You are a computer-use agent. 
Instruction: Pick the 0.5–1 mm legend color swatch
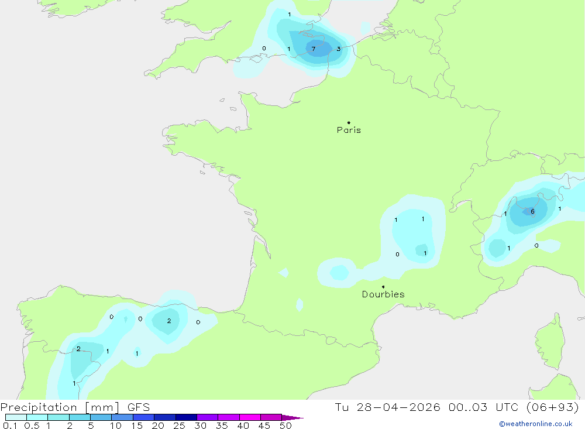point(37,417)
